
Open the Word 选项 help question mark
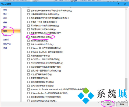118,4
